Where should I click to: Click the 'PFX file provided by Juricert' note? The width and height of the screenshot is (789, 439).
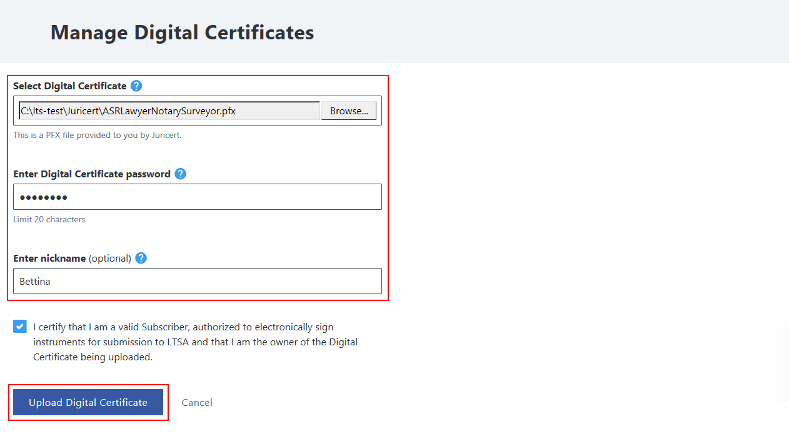pos(98,135)
